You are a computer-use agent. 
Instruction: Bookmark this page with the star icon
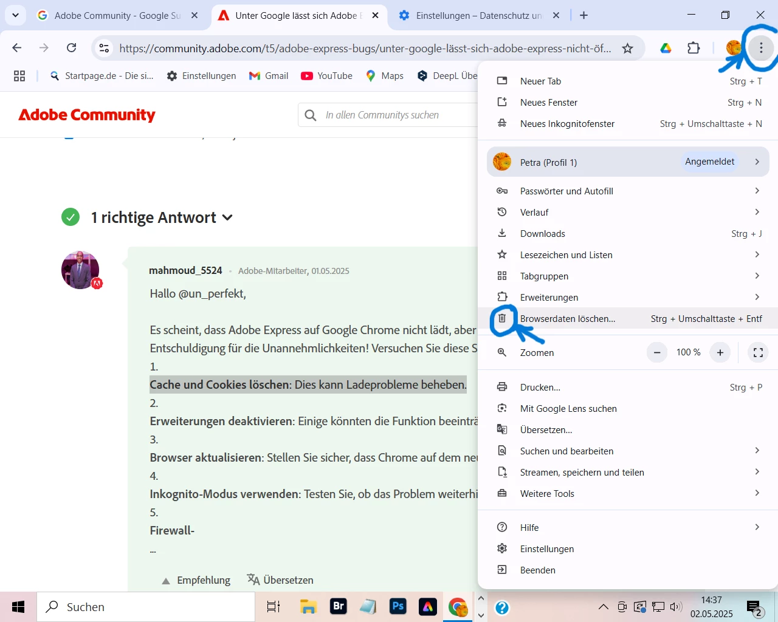click(x=628, y=48)
